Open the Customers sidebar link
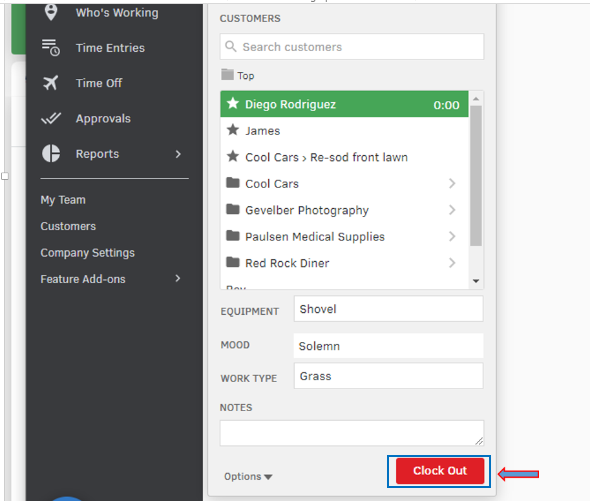Screen dimensions: 590x501 pos(68,226)
